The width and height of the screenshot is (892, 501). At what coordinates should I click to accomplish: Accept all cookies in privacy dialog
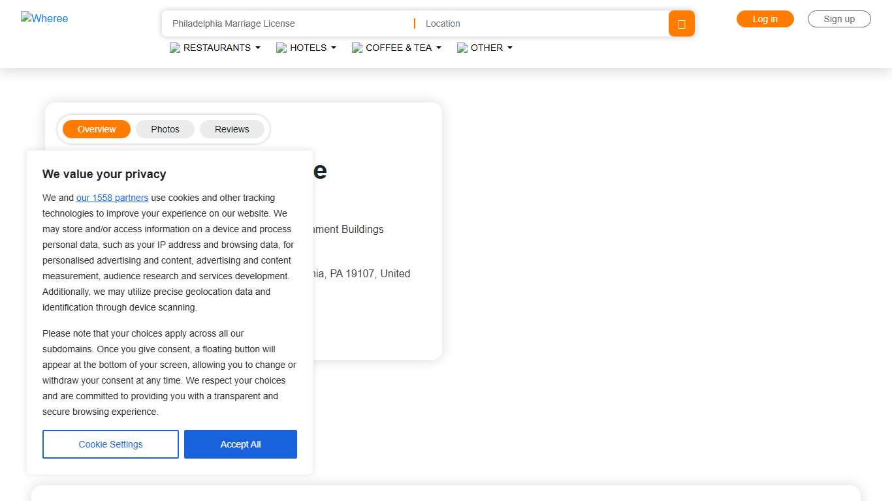pyautogui.click(x=240, y=444)
